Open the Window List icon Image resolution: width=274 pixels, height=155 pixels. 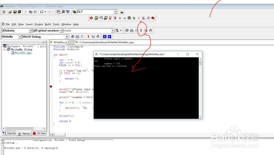coord(68,12)
